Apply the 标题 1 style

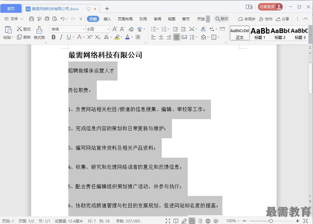[260, 33]
